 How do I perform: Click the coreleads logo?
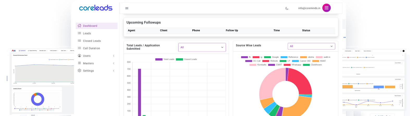click(96, 8)
